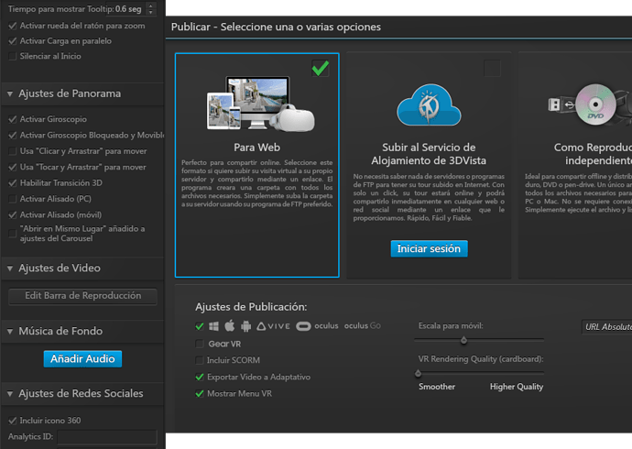Image resolution: width=632 pixels, height=449 pixels.
Task: Collapse the Música de Fondo section
Action: (10, 332)
